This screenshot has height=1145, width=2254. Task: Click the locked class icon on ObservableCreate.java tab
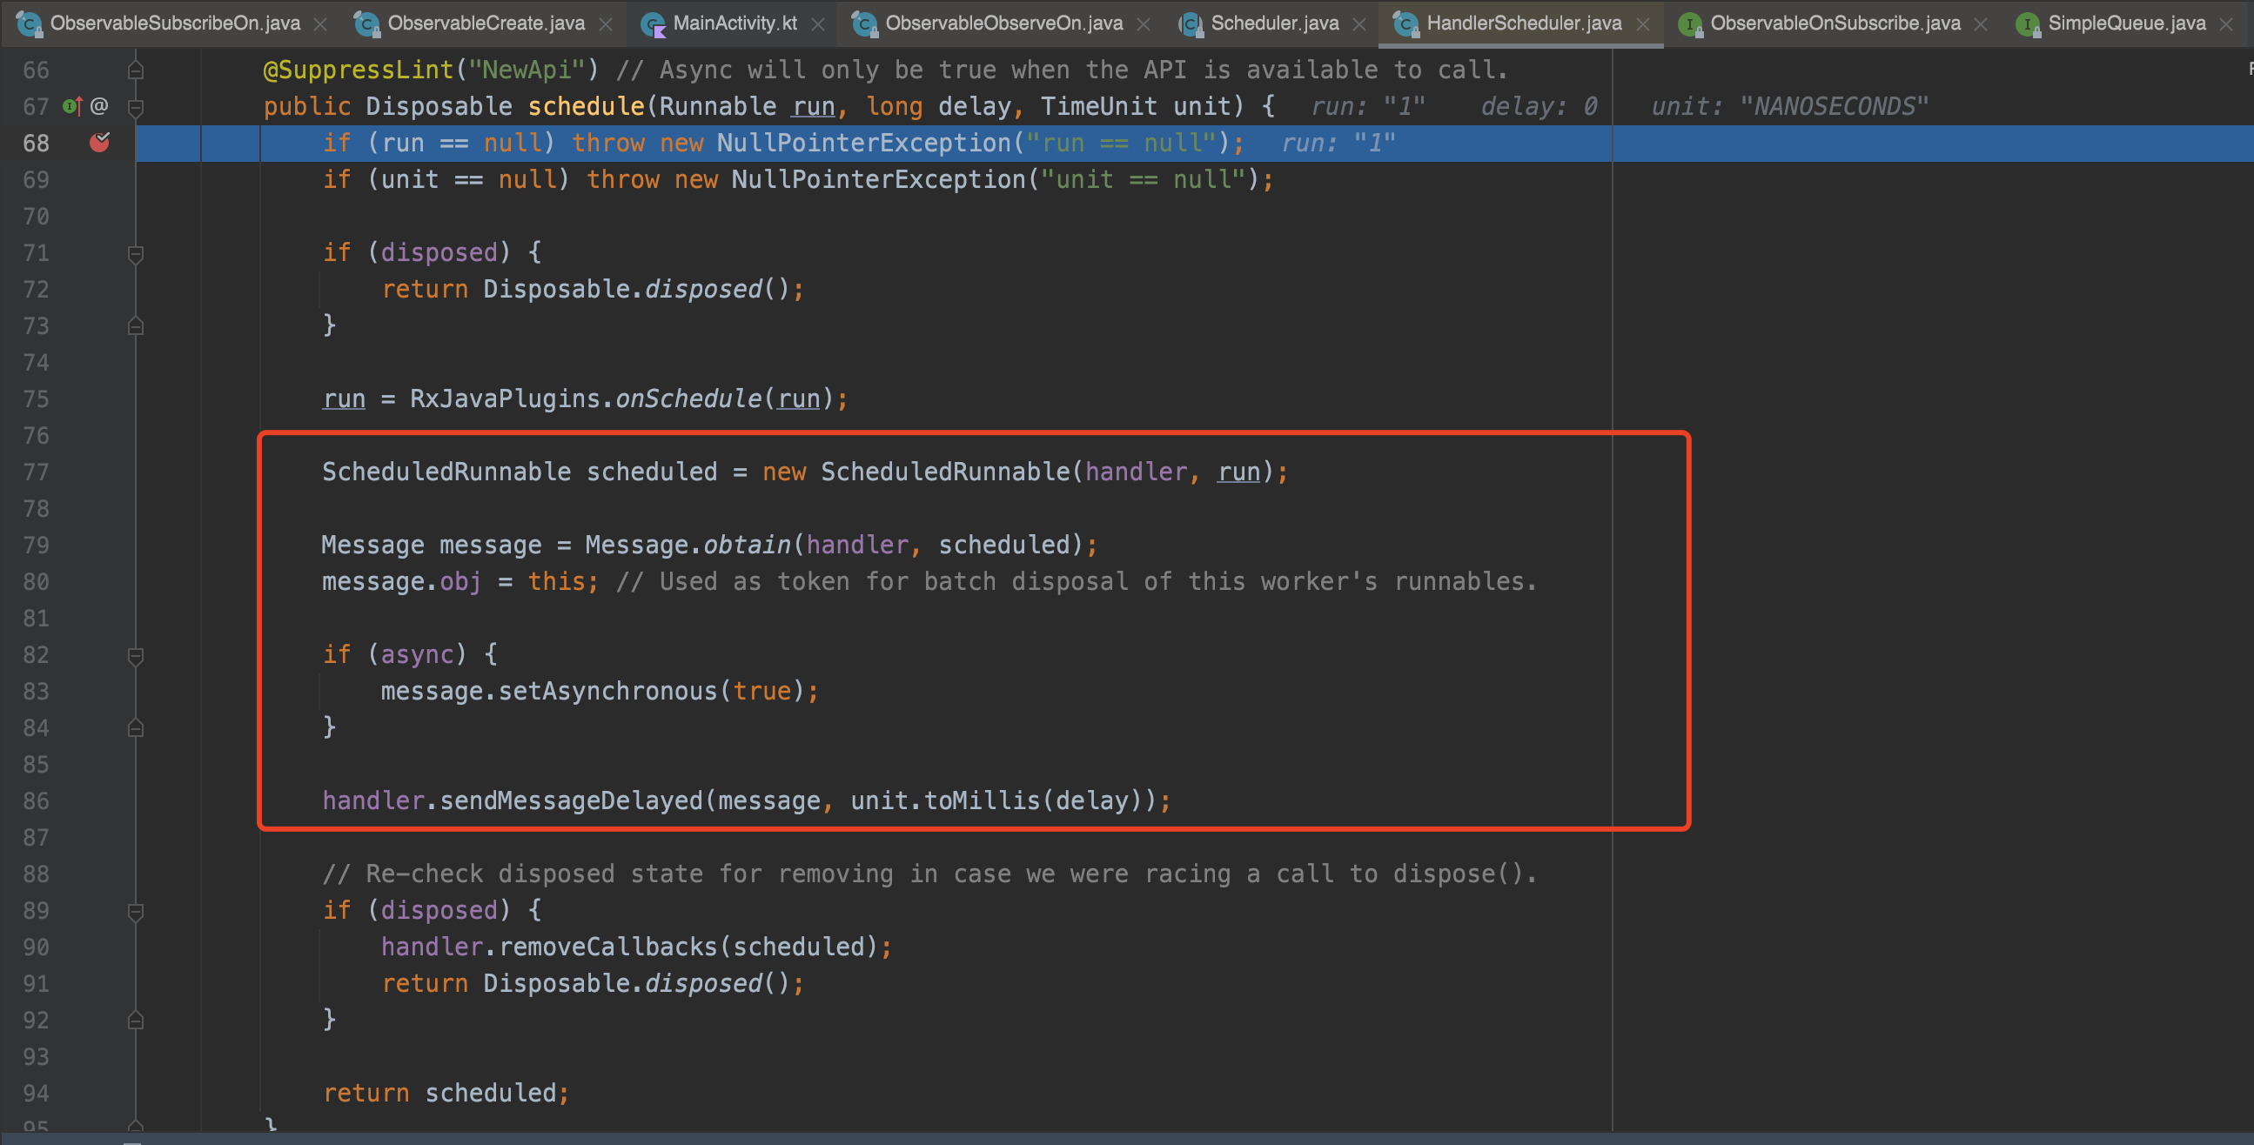coord(366,23)
